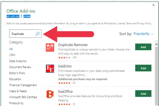Viewport: 159px width, 106px height.
Task: Select the All category
Action: click(11, 49)
